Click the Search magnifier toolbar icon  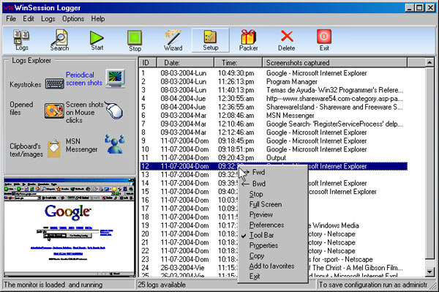click(60, 40)
